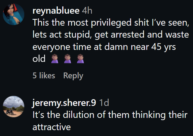Click the word "stupid" in the first comment
Screen dimensions: 193x136
[69, 35]
